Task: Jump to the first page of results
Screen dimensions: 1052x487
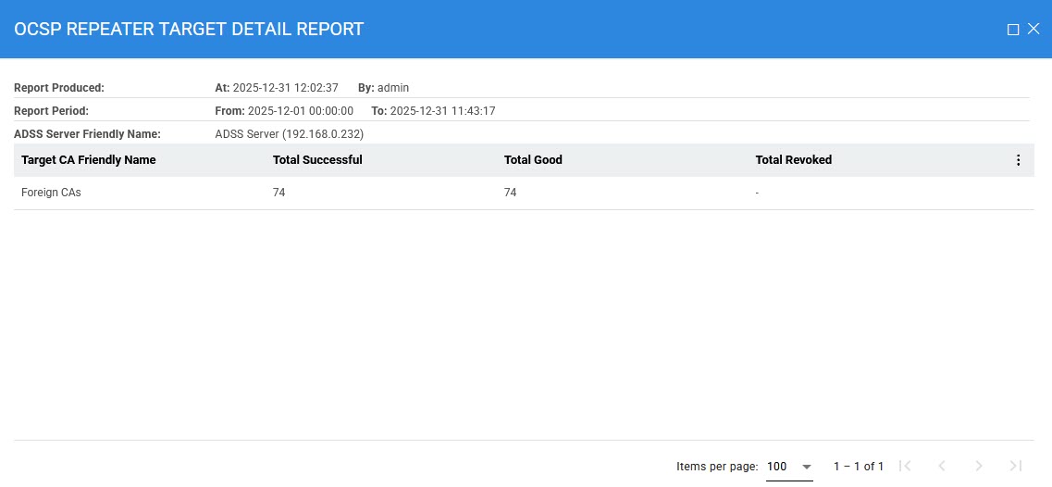Action: (905, 466)
